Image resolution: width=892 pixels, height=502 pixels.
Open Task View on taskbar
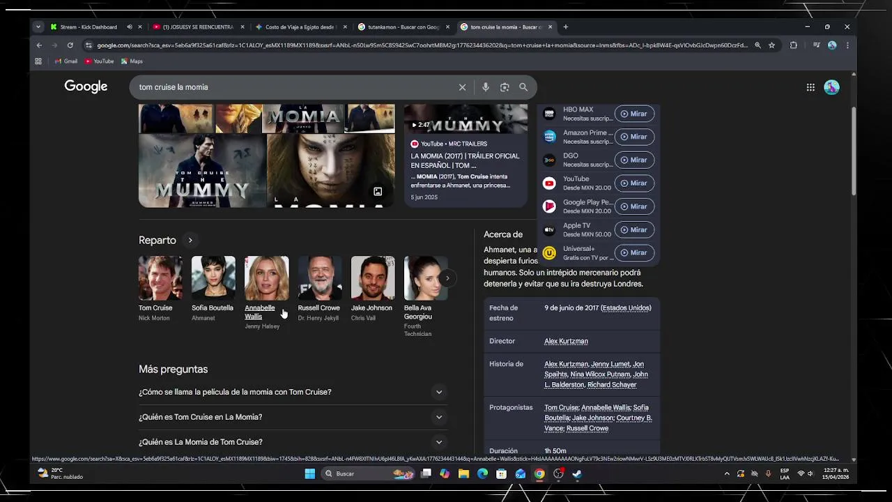(x=426, y=474)
